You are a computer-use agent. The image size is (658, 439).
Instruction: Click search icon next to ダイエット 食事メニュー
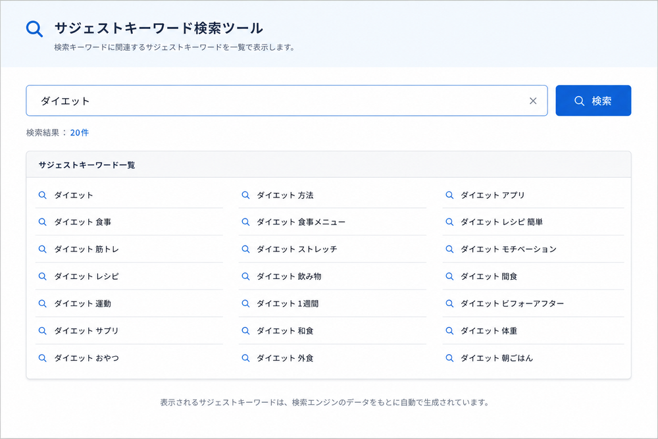(245, 222)
